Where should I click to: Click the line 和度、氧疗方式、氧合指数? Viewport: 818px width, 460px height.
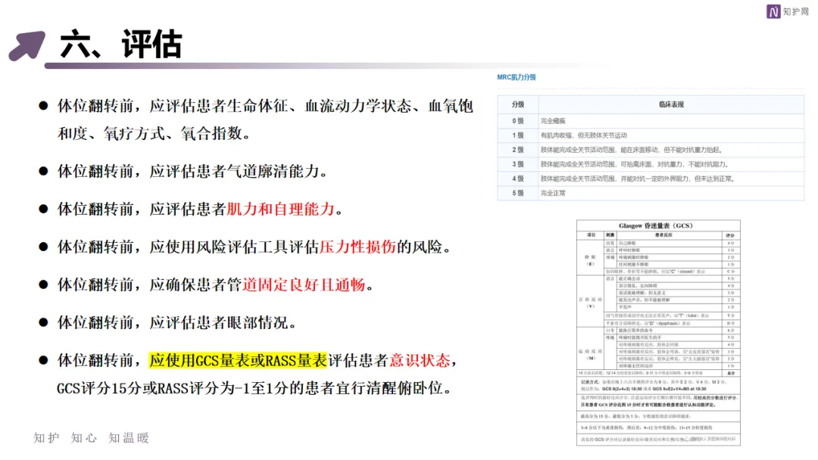click(154, 134)
